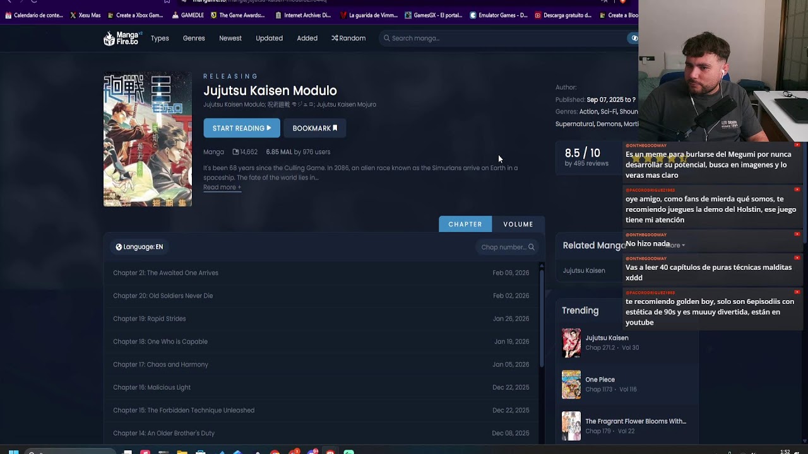808x454 pixels.
Task: Open Chapter 17: Chaos and Harmony
Action: 321,364
